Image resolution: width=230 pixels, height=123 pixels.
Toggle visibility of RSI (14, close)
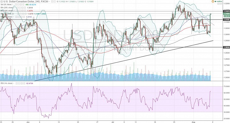point(16,83)
